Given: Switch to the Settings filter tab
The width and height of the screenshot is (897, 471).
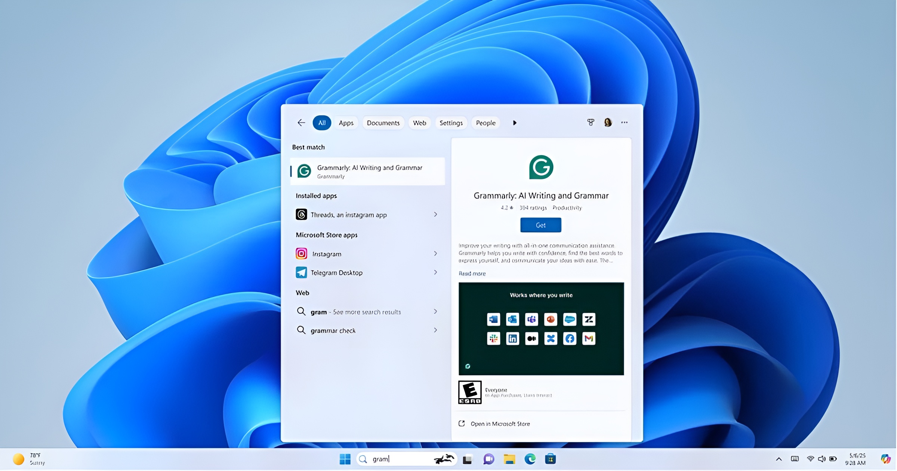Looking at the screenshot, I should [451, 123].
